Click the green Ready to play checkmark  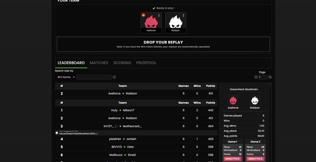[154, 8]
